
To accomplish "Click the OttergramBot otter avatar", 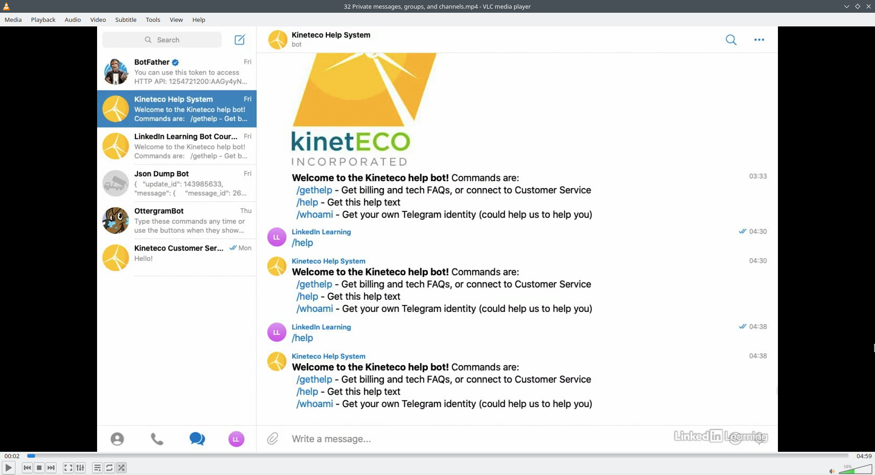I will pyautogui.click(x=116, y=220).
